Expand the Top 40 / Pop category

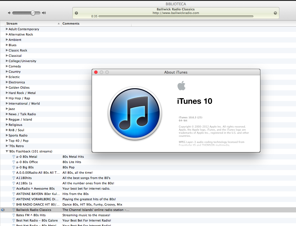[x=7, y=140]
